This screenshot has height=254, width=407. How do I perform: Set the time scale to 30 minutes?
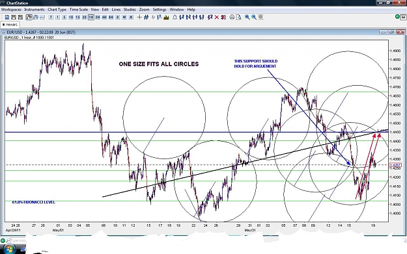pyautogui.click(x=84, y=18)
